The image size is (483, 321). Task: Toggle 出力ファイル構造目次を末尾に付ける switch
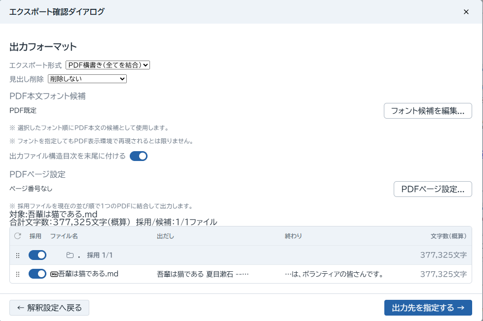139,156
